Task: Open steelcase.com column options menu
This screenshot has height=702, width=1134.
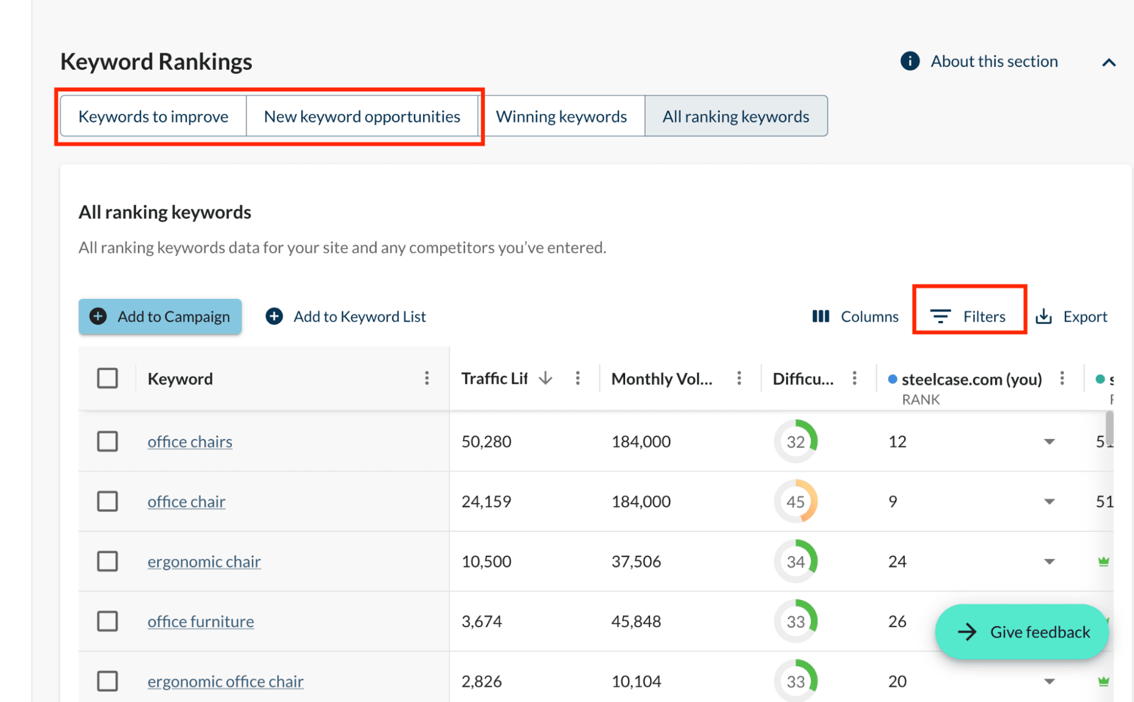Action: (1062, 378)
